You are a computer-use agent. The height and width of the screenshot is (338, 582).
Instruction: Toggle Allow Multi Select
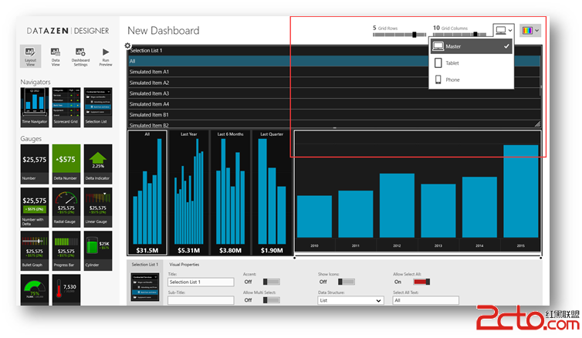272,300
